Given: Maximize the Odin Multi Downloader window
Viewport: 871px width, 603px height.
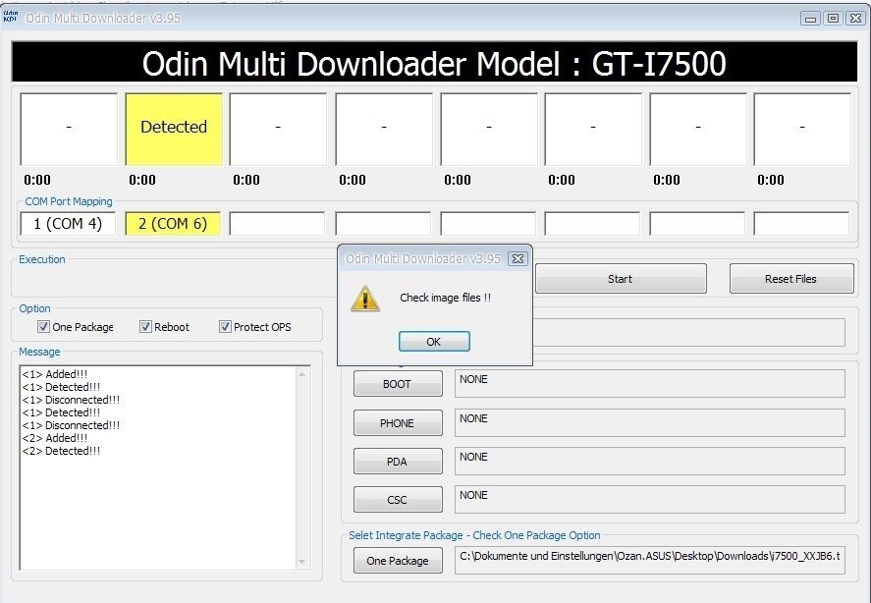Looking at the screenshot, I should tap(834, 19).
